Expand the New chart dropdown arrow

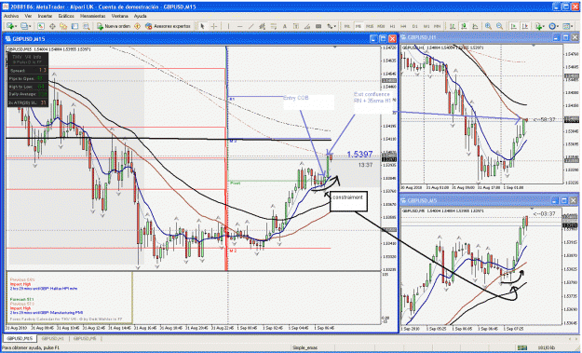pos(16,26)
